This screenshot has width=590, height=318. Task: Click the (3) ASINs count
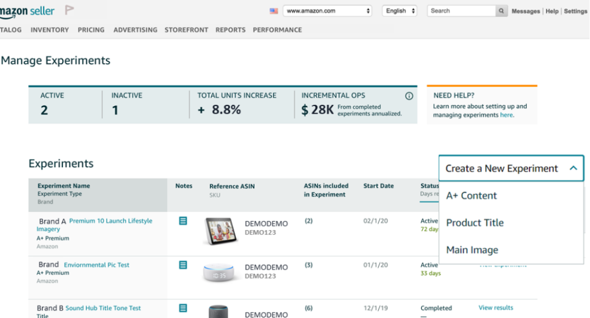click(309, 265)
